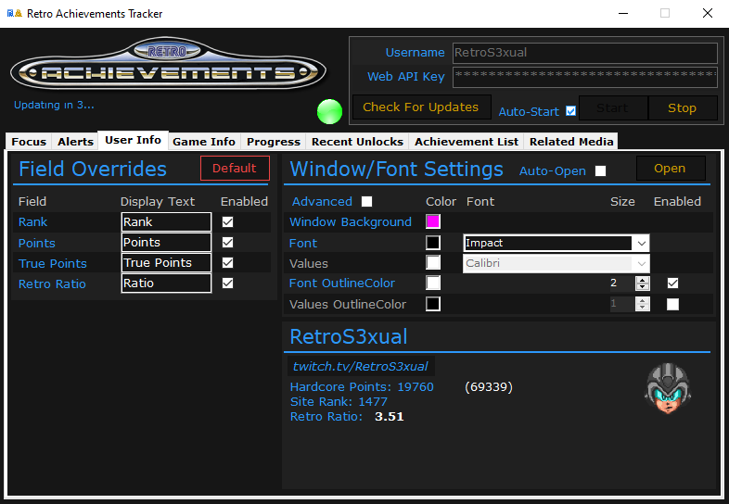Click the Stop button
The width and height of the screenshot is (729, 504).
(682, 108)
